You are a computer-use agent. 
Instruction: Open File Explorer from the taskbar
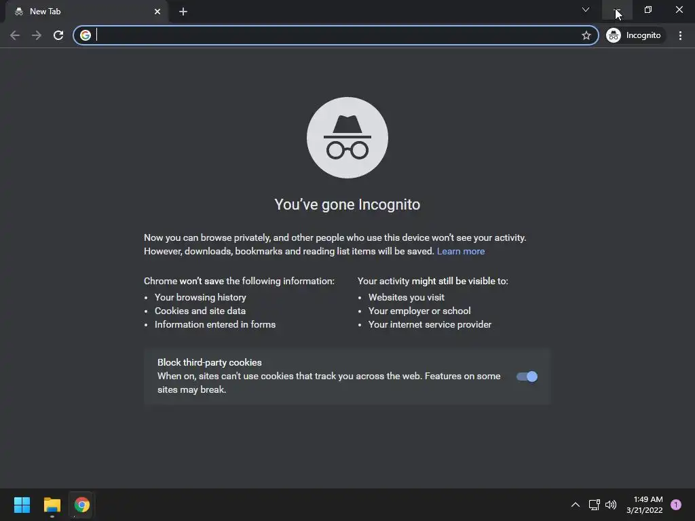(52, 505)
